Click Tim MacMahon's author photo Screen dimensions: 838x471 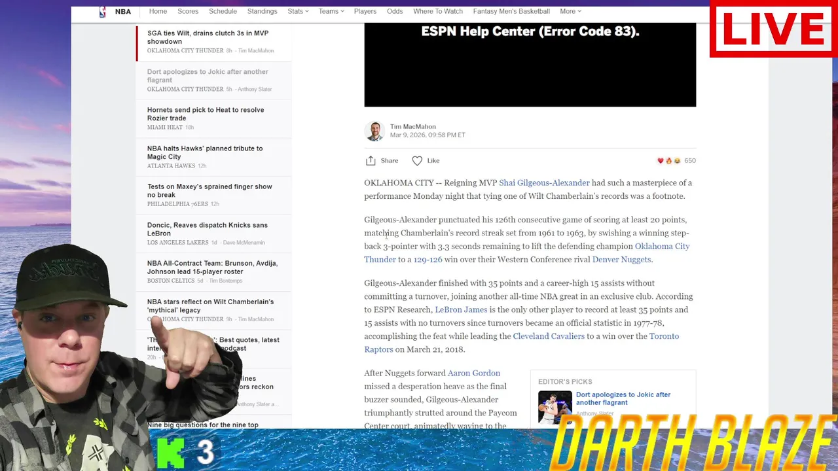pos(374,131)
